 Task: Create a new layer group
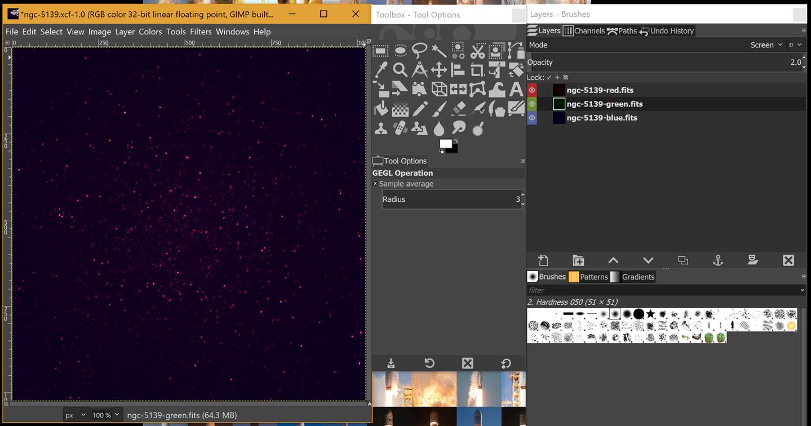578,260
